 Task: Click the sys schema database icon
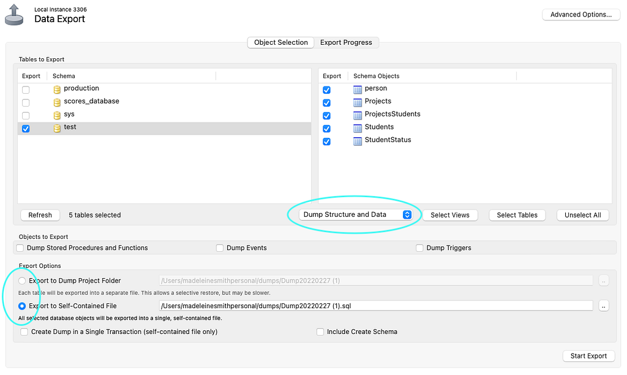(57, 116)
